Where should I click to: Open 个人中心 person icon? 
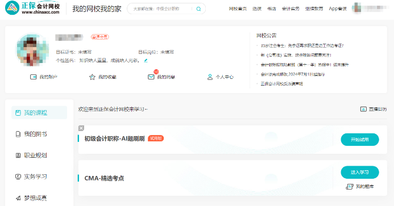210,77
